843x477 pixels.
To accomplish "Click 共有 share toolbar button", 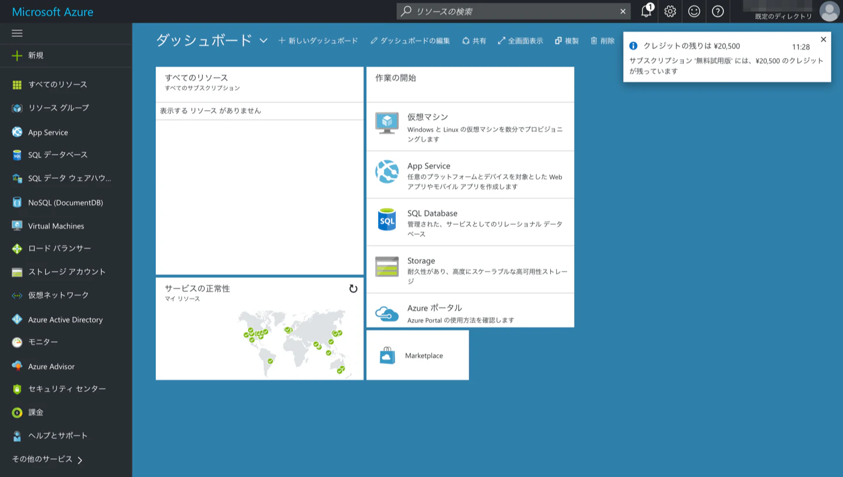I will (474, 40).
